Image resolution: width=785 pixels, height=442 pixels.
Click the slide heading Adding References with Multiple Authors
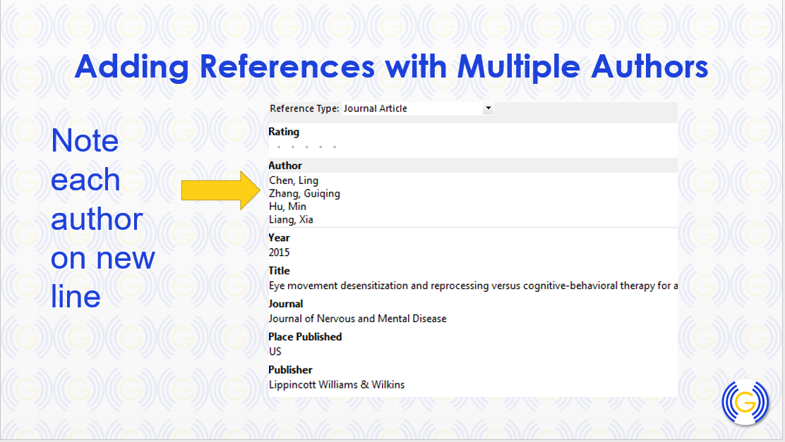point(391,67)
